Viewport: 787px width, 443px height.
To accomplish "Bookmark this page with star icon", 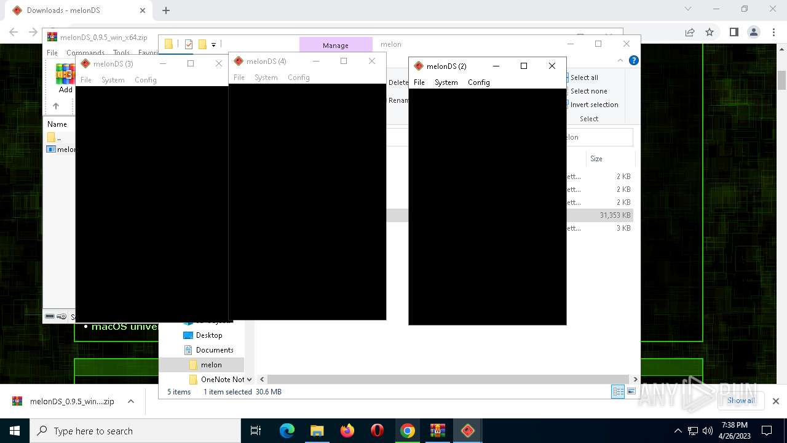I will point(710,32).
